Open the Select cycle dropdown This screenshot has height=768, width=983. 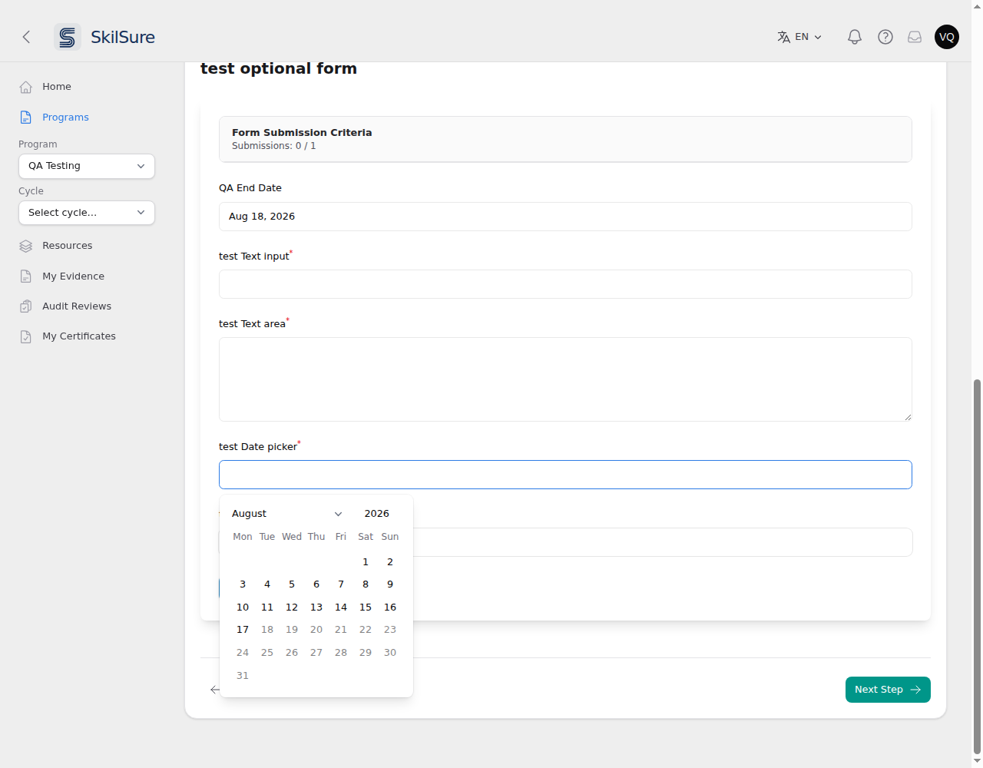pyautogui.click(x=87, y=213)
